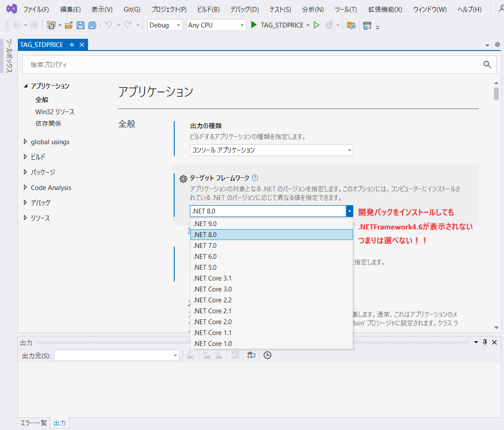Open the Debug configuration dropdown
The width and height of the screenshot is (504, 430).
tap(165, 25)
